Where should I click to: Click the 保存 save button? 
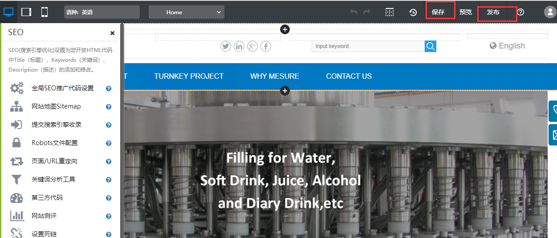pos(439,12)
